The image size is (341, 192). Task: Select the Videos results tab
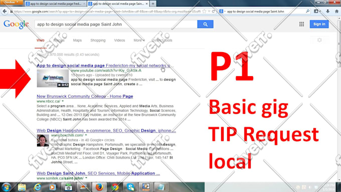pyautogui.click(x=119, y=40)
